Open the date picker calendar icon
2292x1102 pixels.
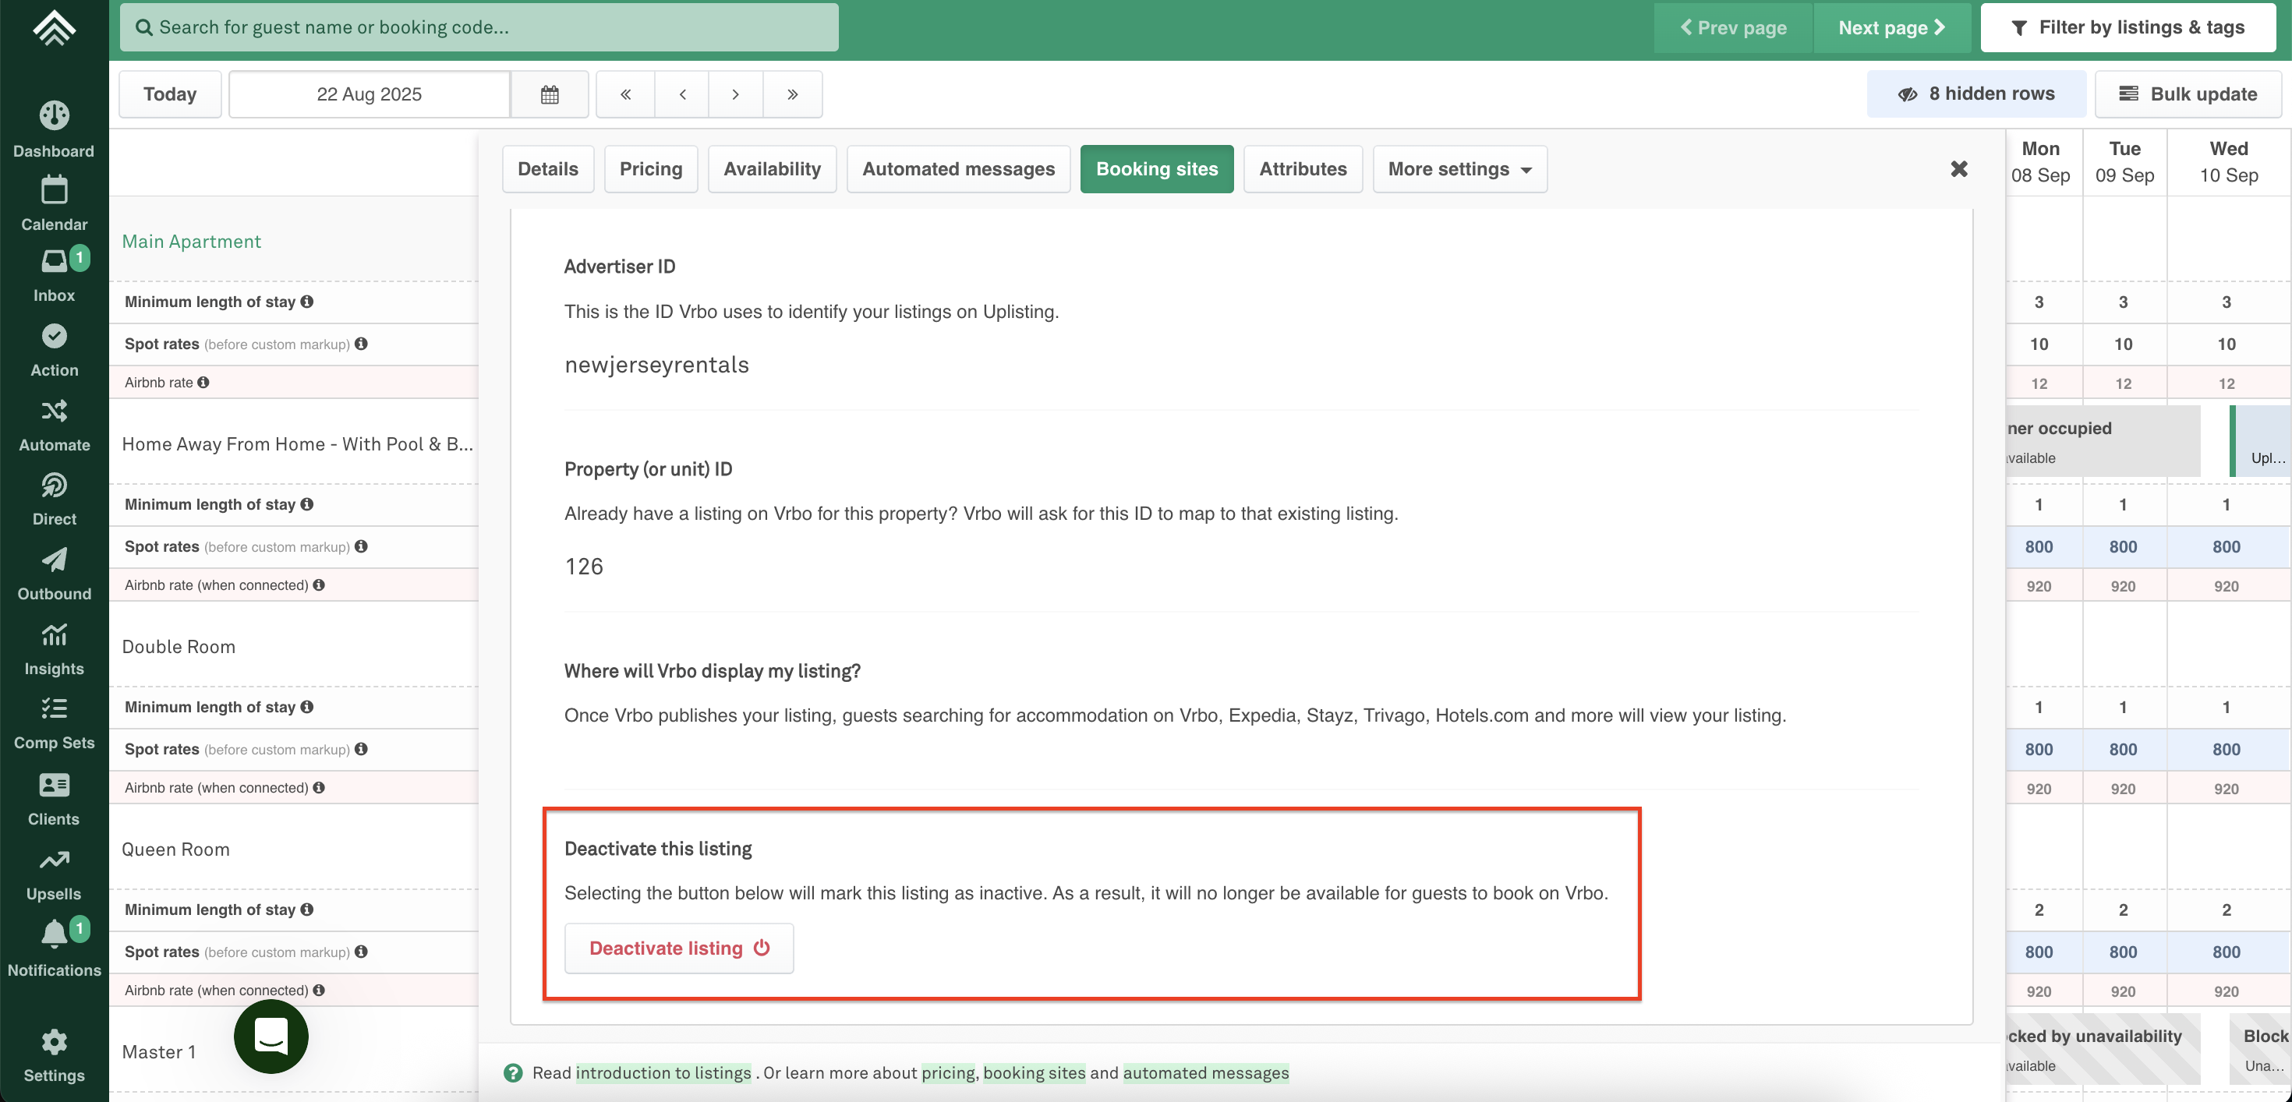[550, 94]
